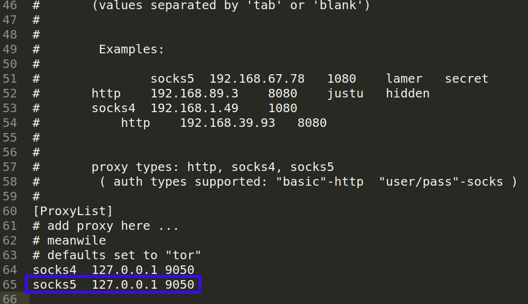Click the empty line 66

click(269, 299)
